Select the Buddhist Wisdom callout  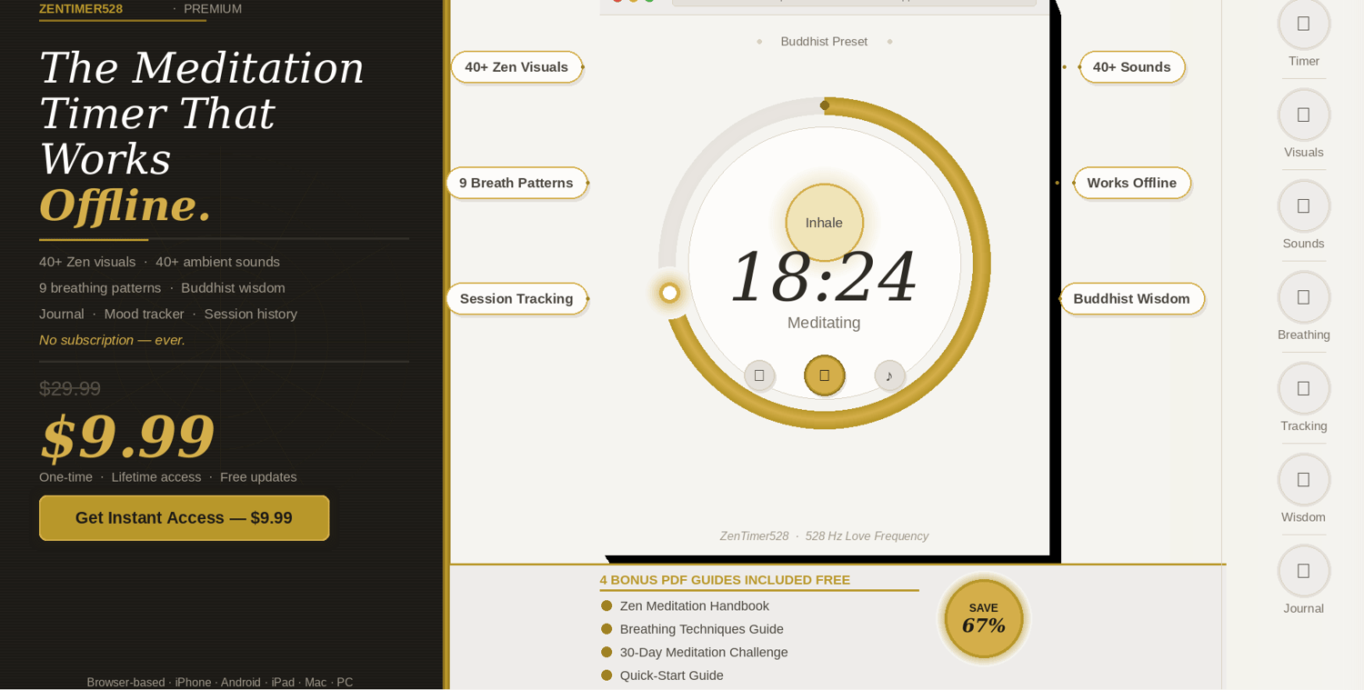point(1132,299)
